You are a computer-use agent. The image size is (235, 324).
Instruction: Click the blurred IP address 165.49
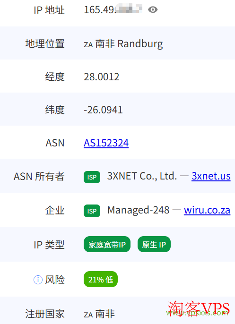pyautogui.click(x=113, y=10)
